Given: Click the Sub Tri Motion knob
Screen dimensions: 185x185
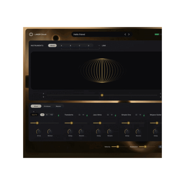Looking at the screenshot, I should [50, 131].
